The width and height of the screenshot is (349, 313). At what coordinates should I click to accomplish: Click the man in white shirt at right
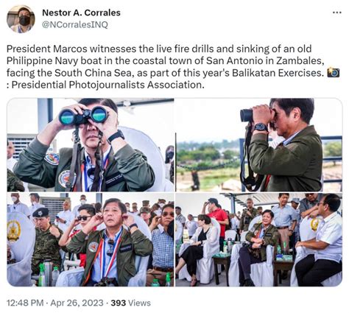click(320, 241)
